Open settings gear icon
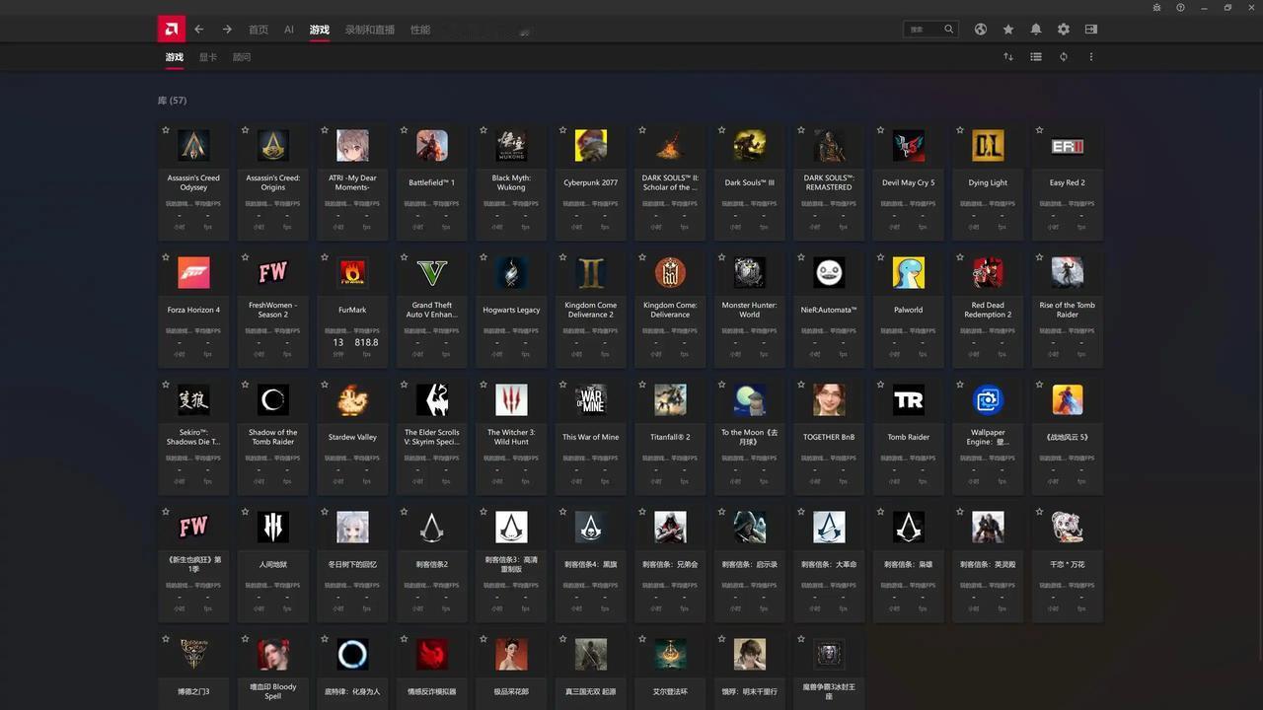The height and width of the screenshot is (710, 1263). 1063,30
